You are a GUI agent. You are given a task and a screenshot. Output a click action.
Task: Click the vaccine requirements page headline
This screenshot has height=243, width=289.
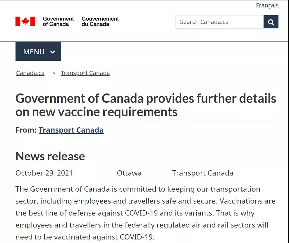(146, 105)
